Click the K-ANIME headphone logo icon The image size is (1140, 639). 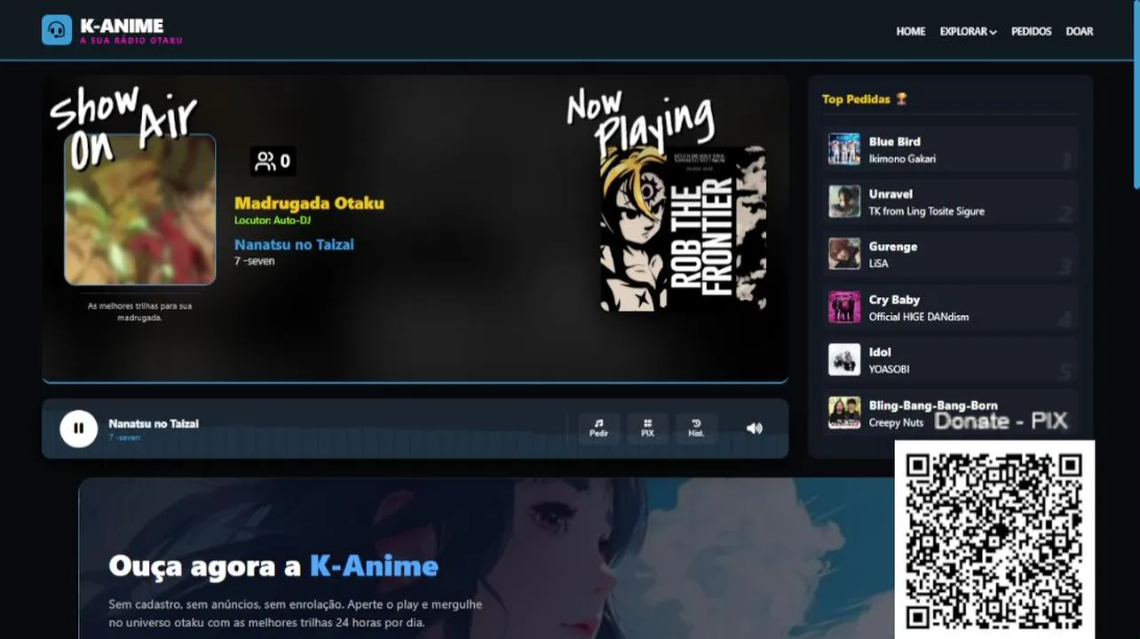(x=57, y=29)
